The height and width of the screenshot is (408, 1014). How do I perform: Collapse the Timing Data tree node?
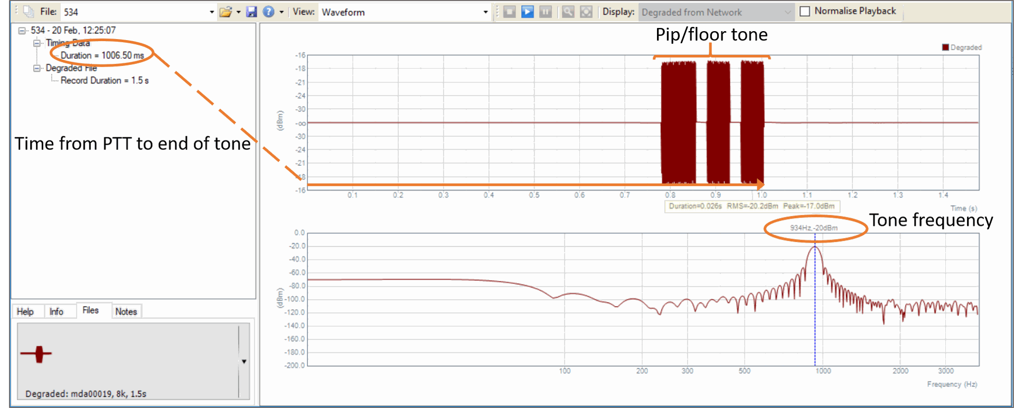37,43
